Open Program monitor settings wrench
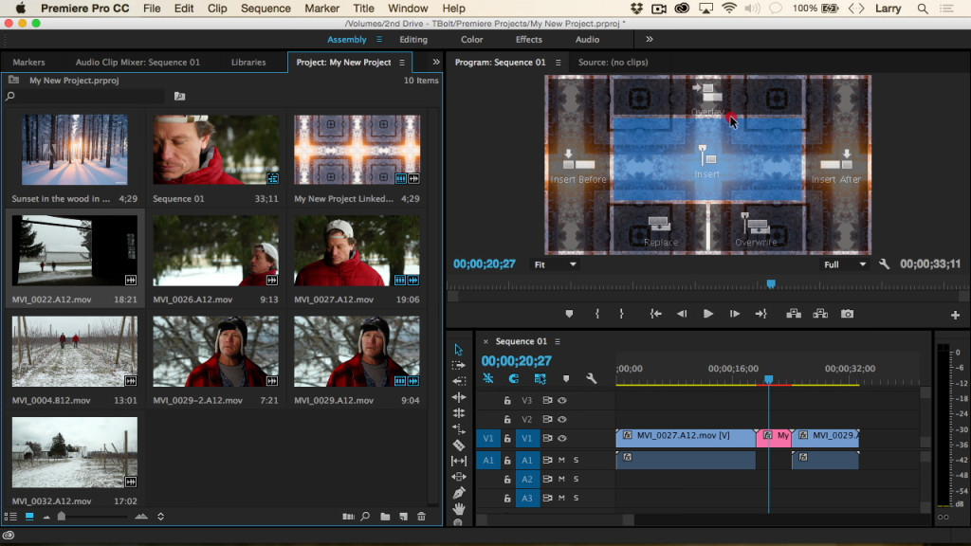The height and width of the screenshot is (546, 971). pos(885,264)
